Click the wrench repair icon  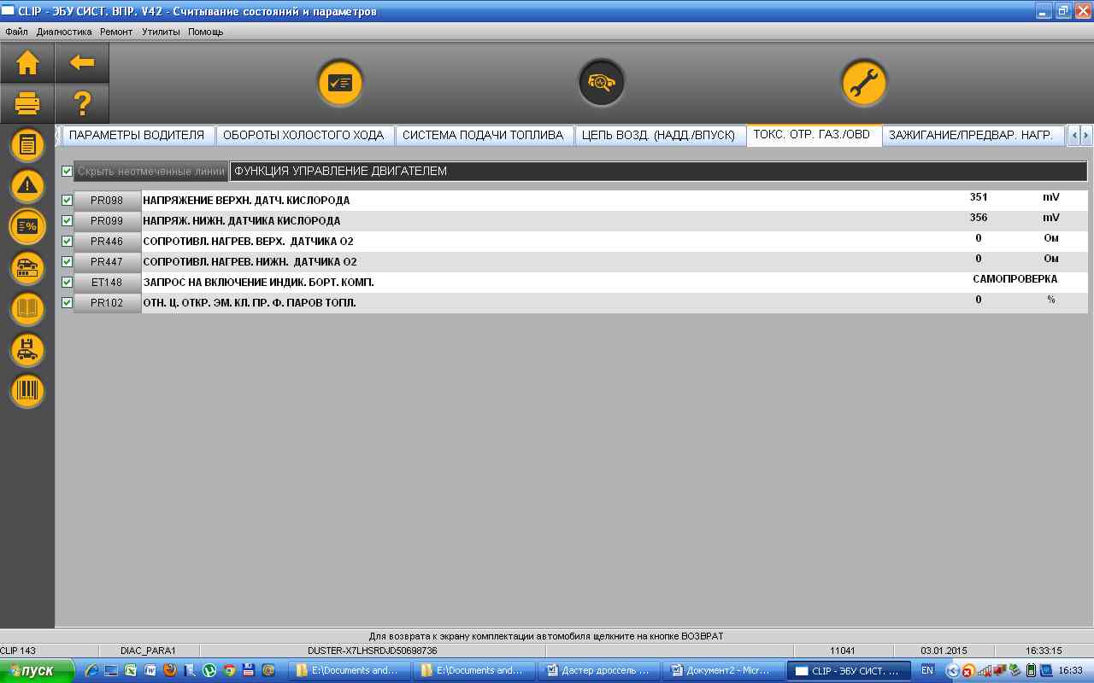(863, 83)
